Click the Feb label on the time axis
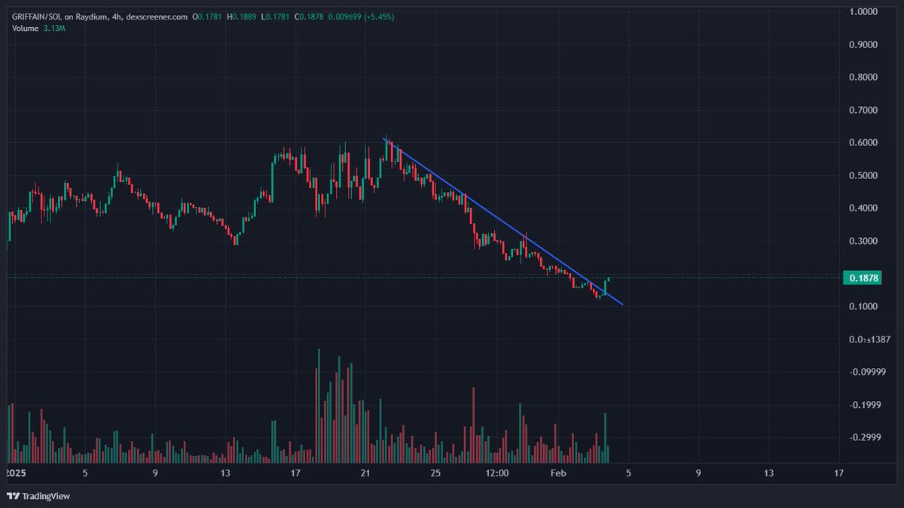This screenshot has height=508, width=904. pos(558,473)
